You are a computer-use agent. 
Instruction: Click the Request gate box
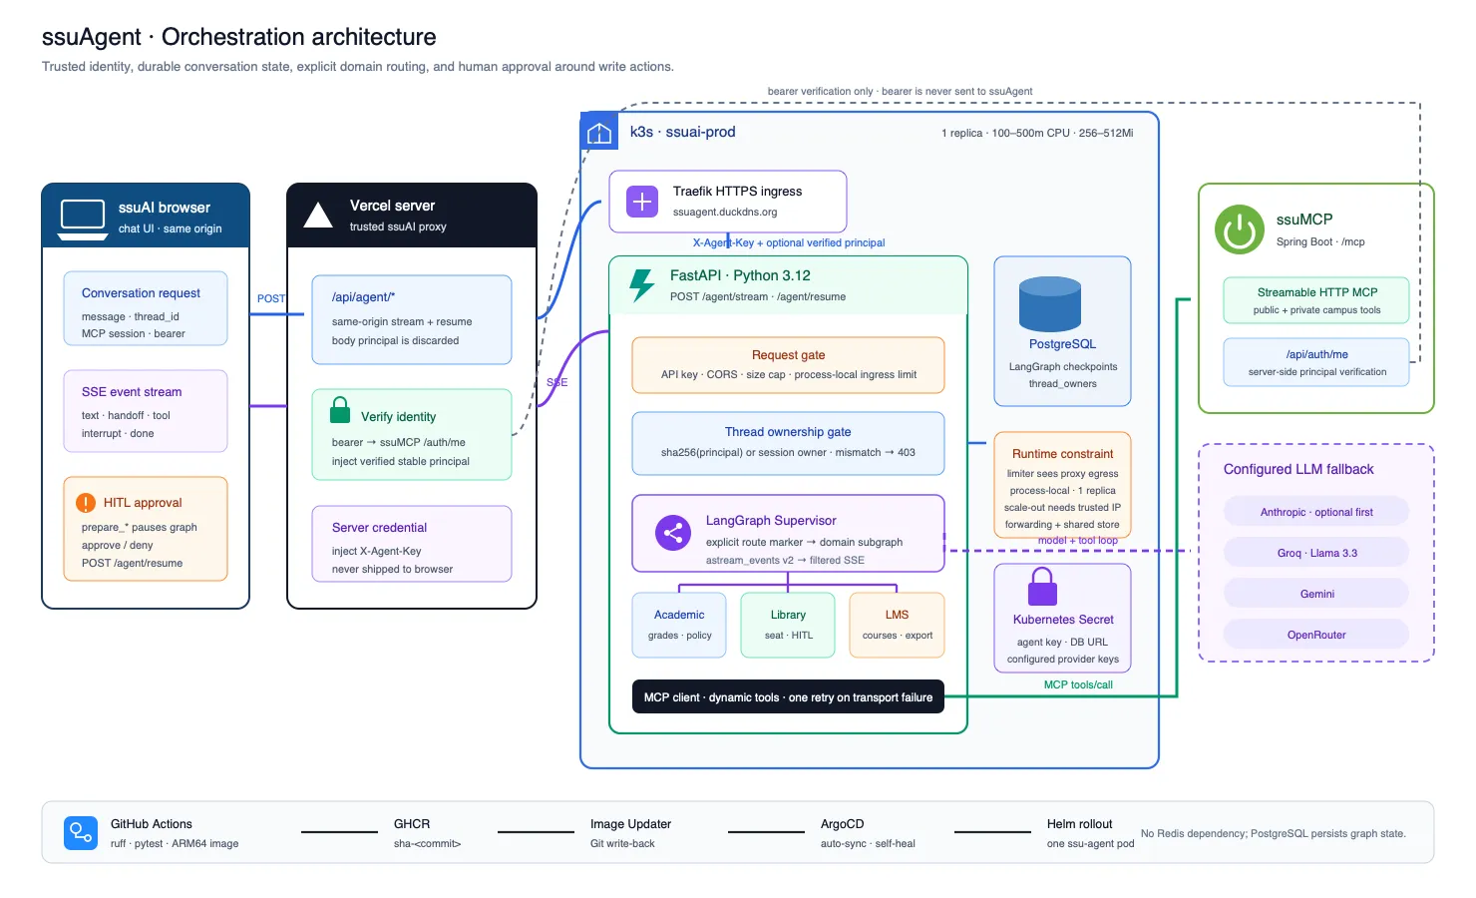tap(788, 365)
